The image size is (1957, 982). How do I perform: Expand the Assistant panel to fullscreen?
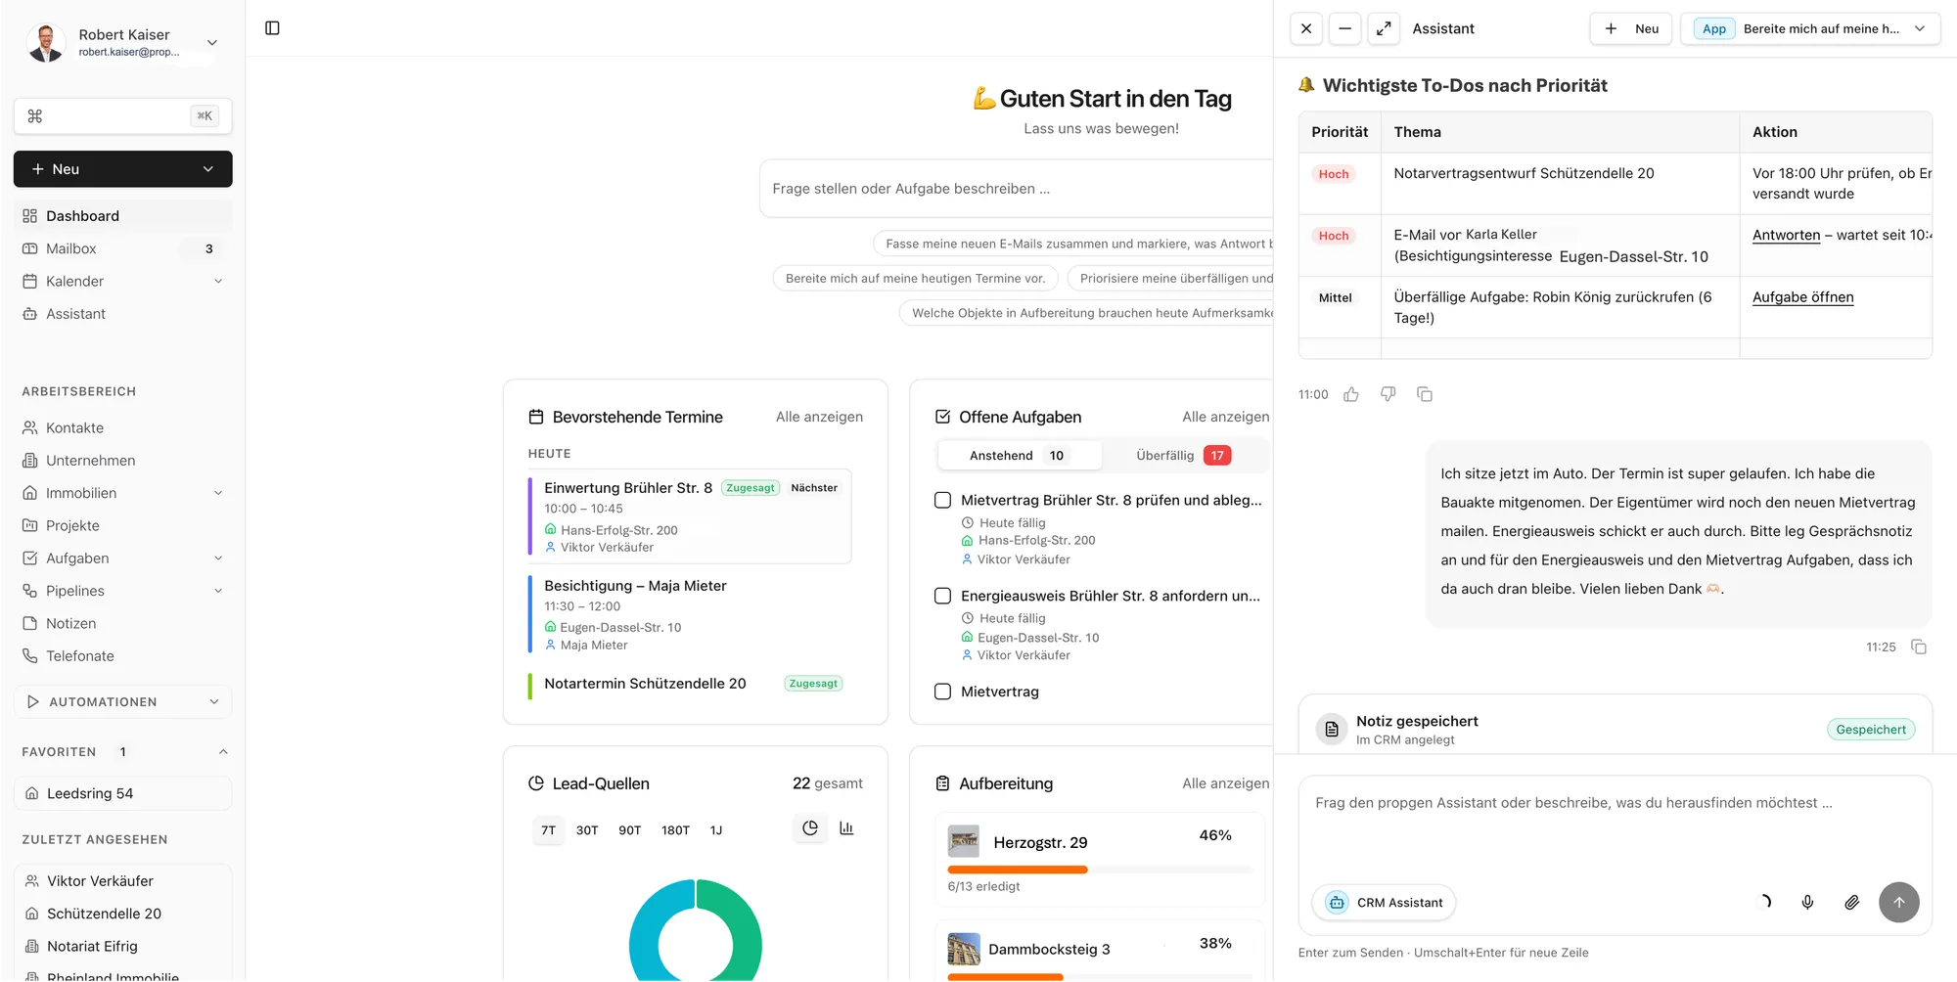pos(1384,29)
